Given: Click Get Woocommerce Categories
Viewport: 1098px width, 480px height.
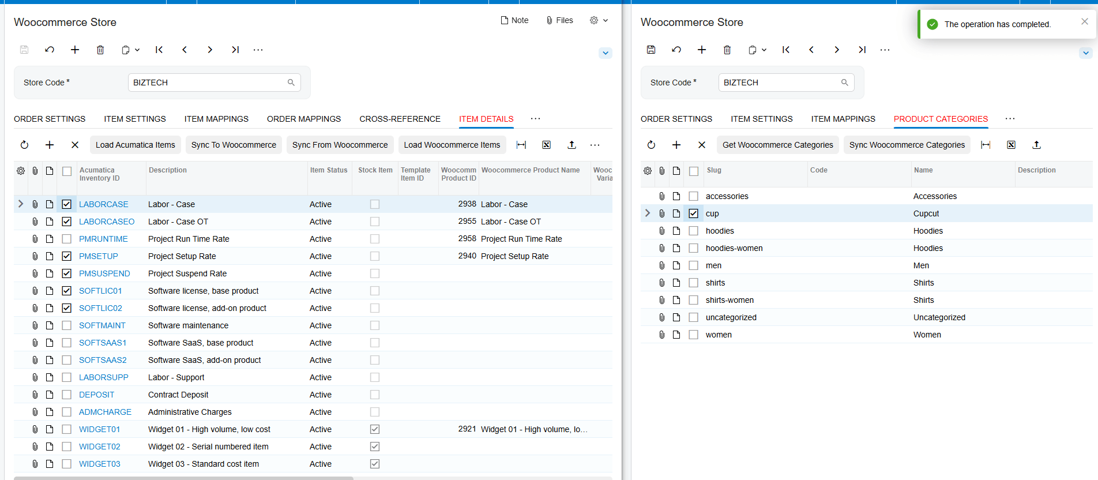Looking at the screenshot, I should pos(778,145).
